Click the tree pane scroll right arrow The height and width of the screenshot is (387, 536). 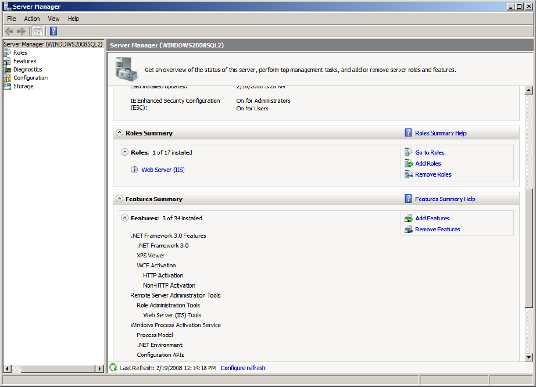click(99, 368)
